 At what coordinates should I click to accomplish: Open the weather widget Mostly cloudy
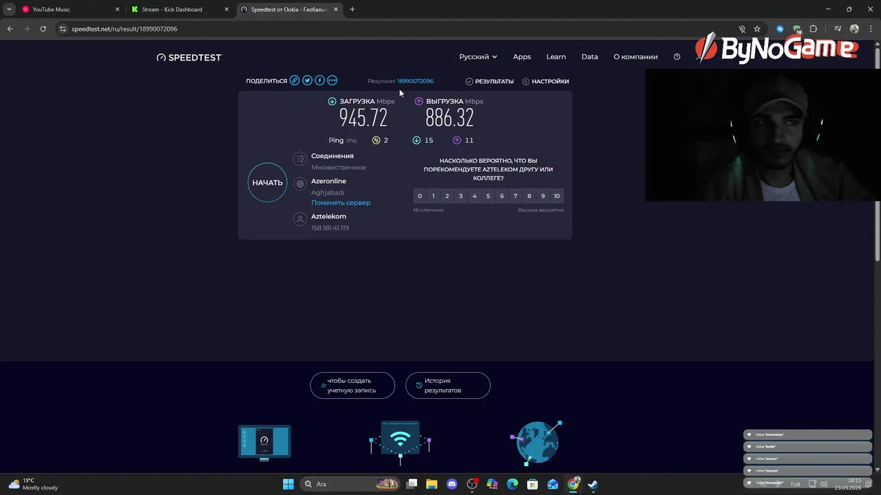[32, 484]
